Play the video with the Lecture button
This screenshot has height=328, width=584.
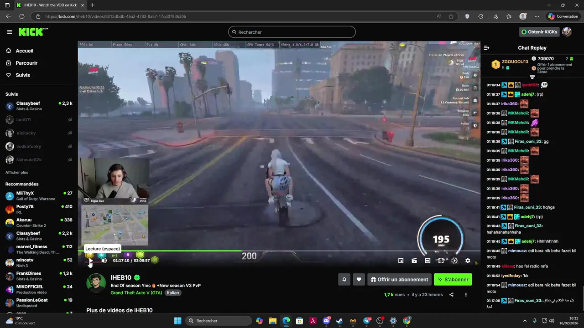(x=90, y=260)
